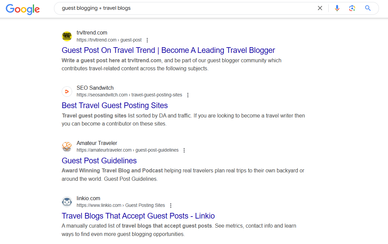388x244 pixels.
Task: Click into the Google search query field
Action: pyautogui.click(x=185, y=8)
